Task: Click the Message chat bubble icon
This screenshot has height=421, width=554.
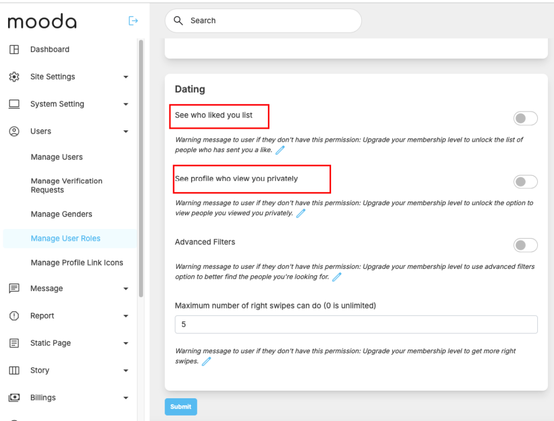Action: 15,288
